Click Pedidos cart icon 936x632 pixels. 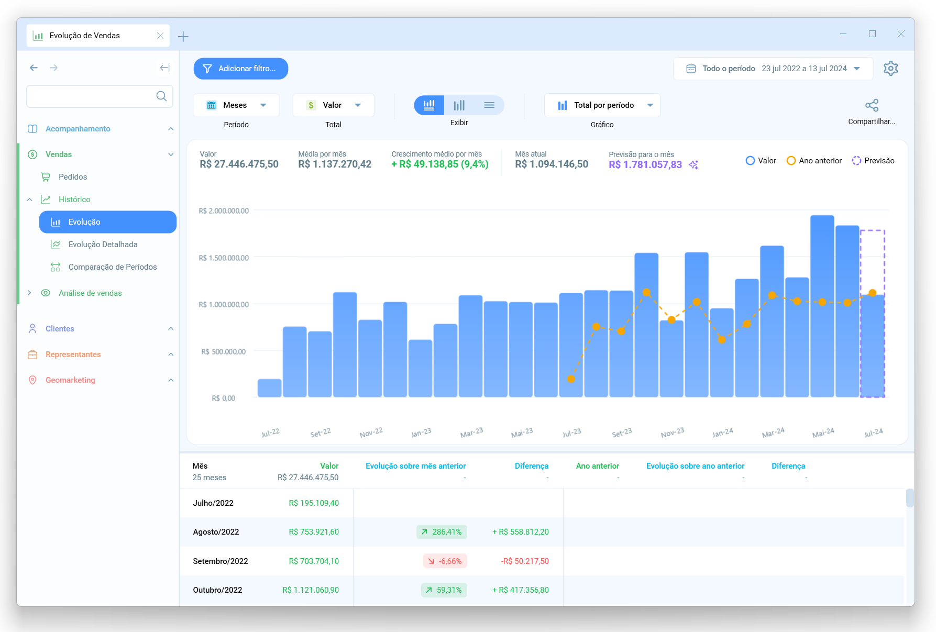(x=46, y=177)
